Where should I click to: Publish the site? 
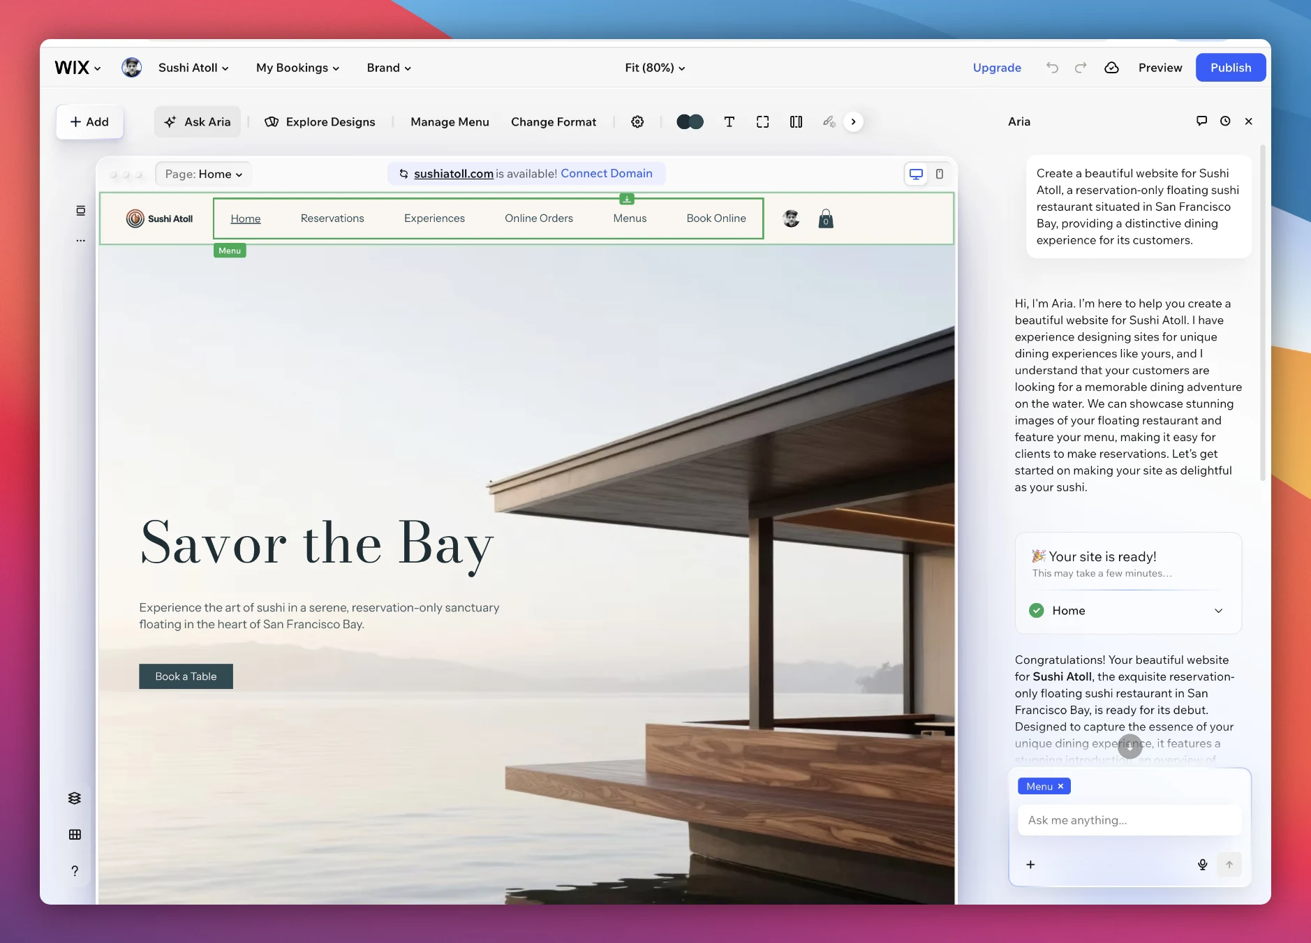[x=1231, y=68]
